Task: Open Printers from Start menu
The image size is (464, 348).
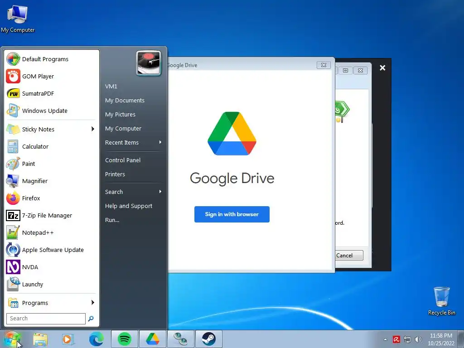Action: point(115,174)
